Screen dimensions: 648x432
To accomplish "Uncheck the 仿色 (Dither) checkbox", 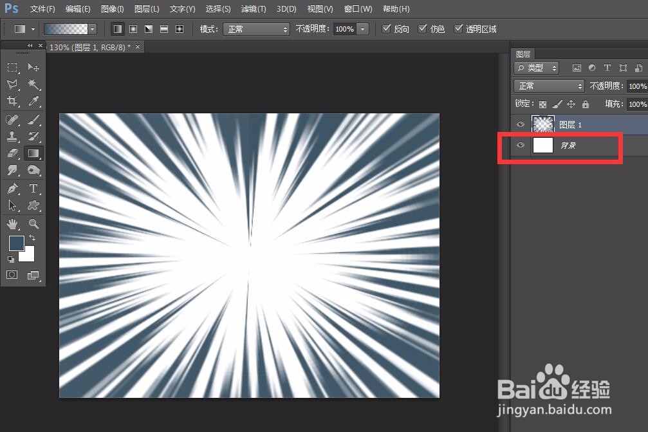I will 422,28.
